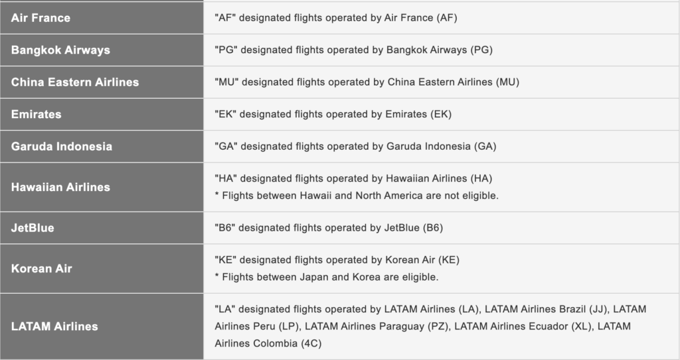Image resolution: width=680 pixels, height=360 pixels.
Task: Select the Korean Air row label
Action: tap(41, 269)
